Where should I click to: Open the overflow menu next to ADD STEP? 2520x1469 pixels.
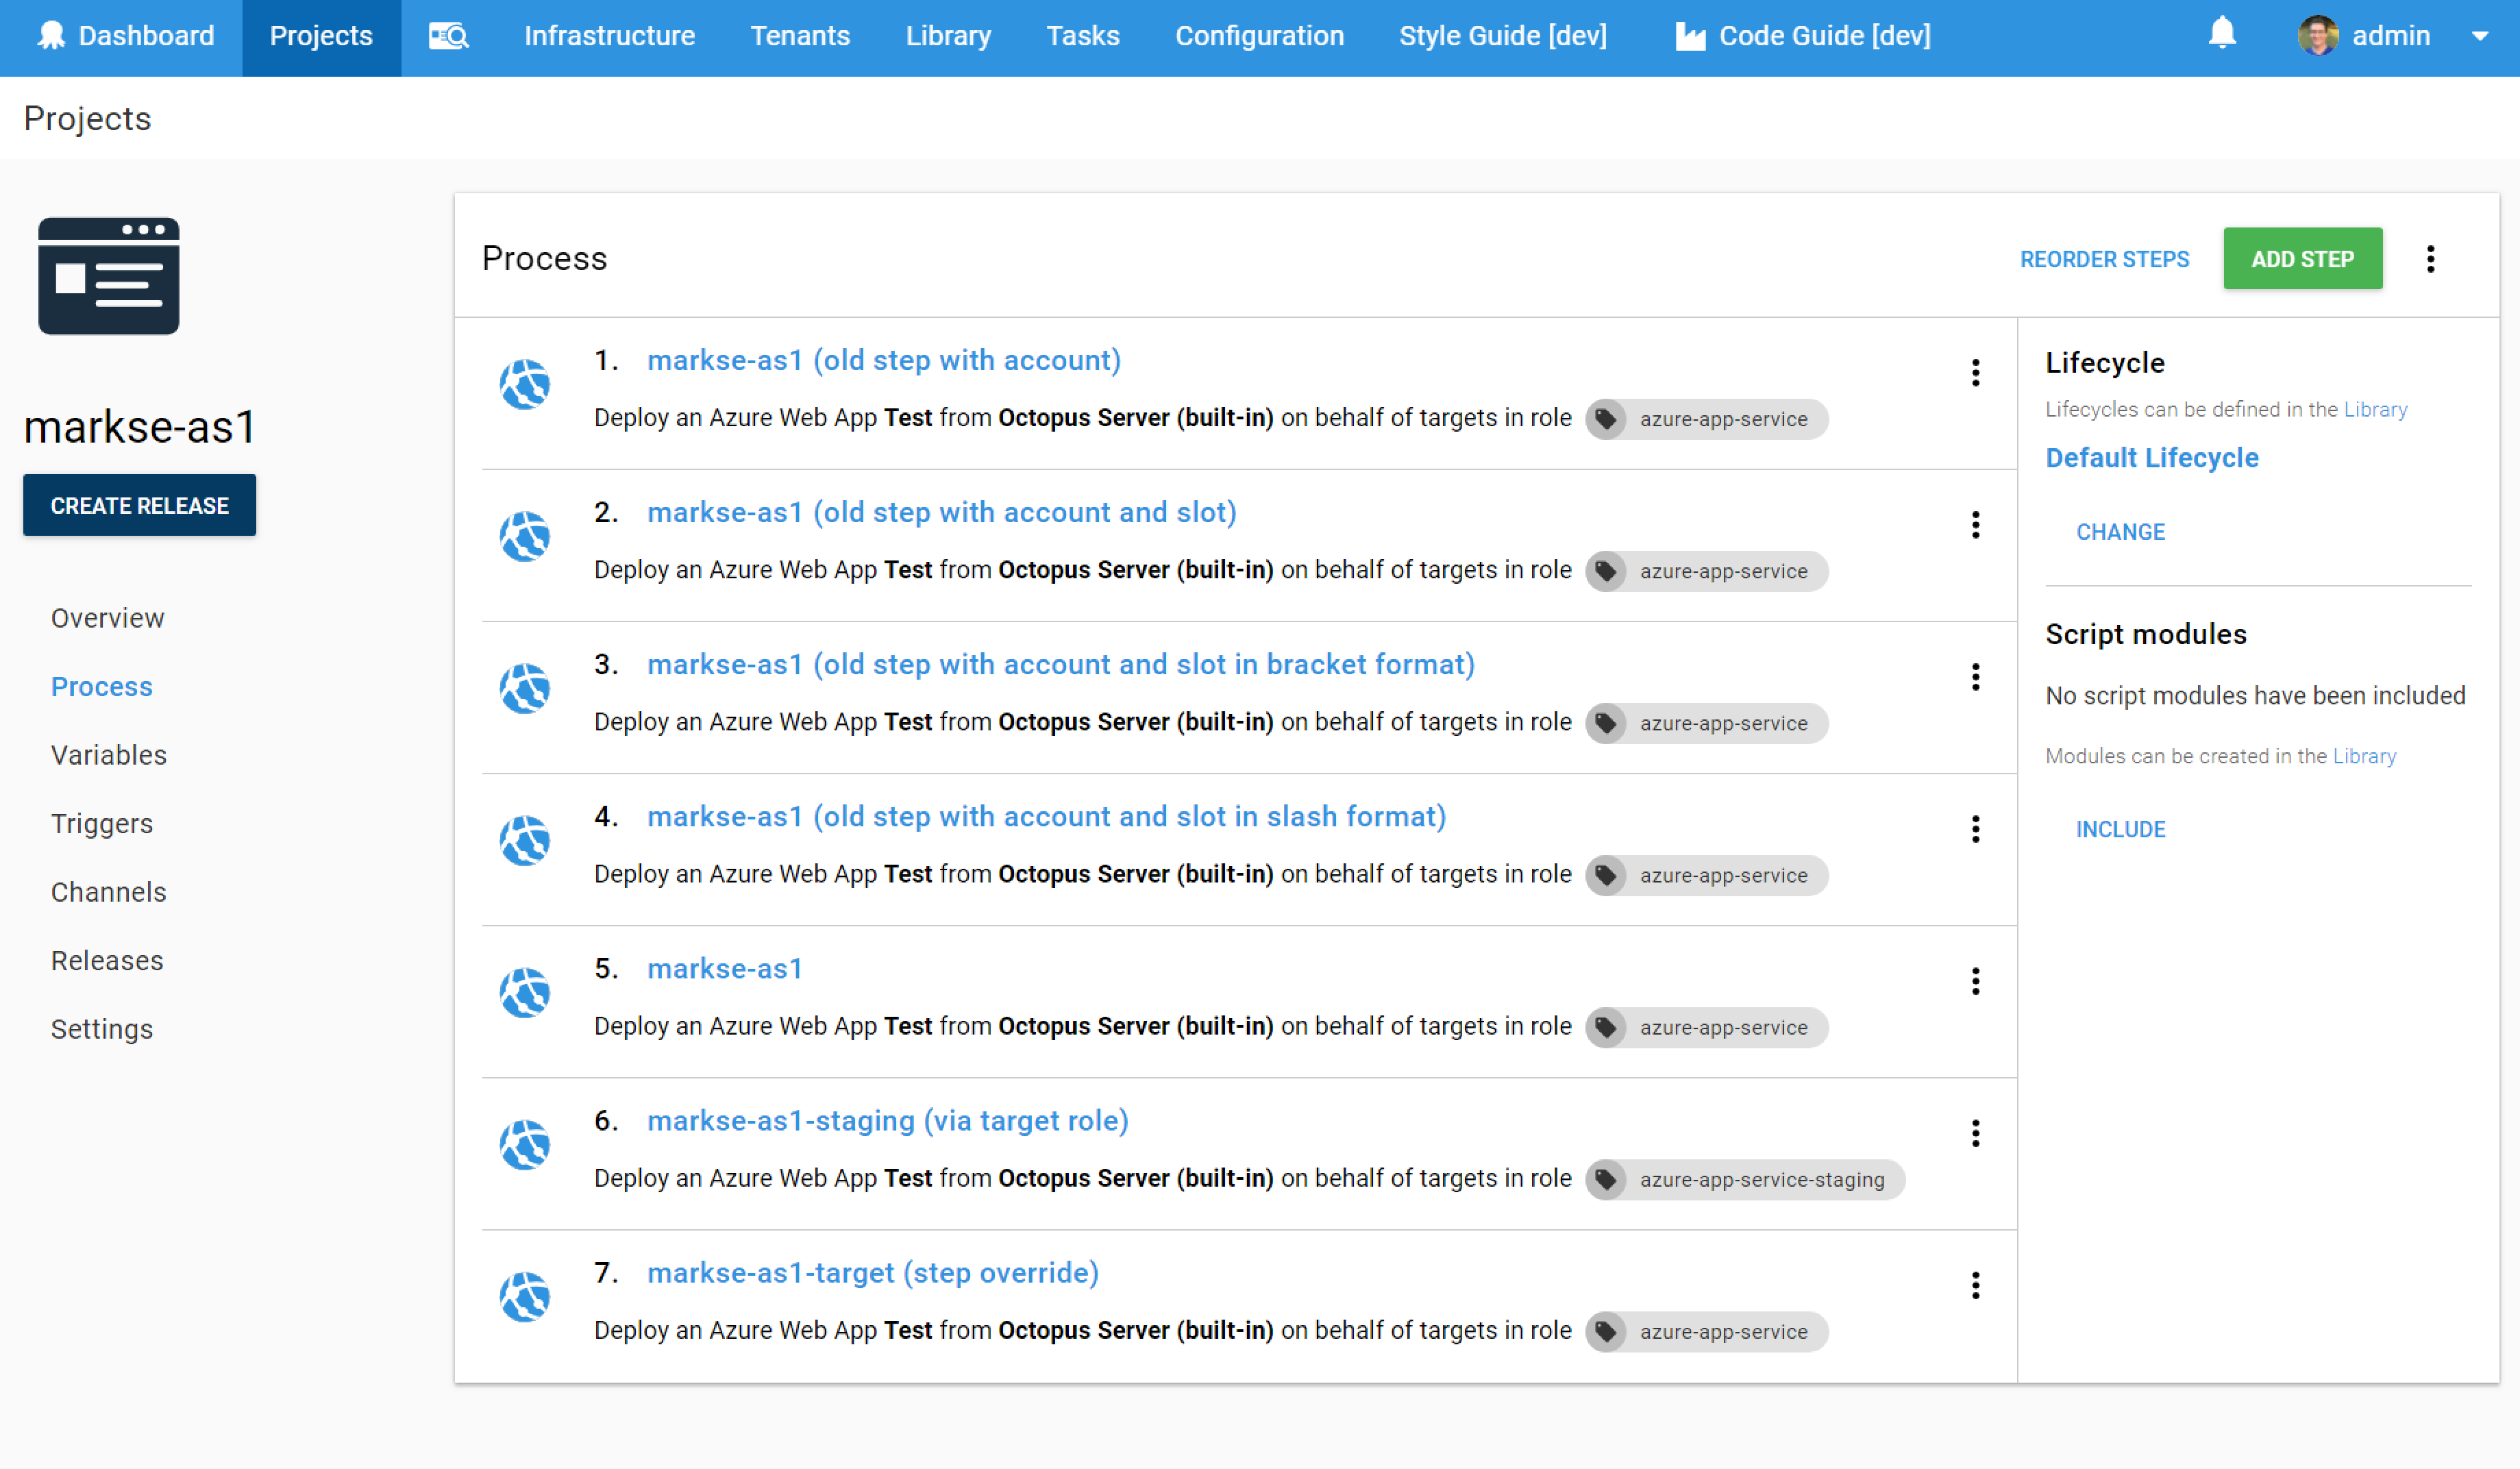[x=2432, y=259]
